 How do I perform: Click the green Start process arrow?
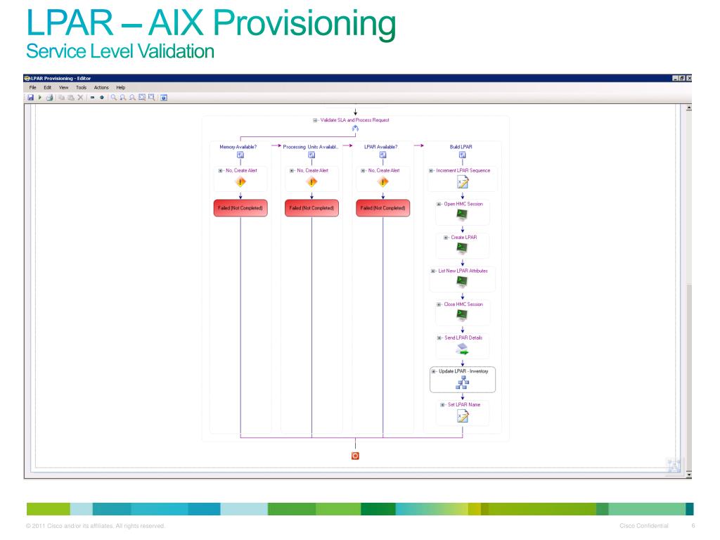click(40, 97)
